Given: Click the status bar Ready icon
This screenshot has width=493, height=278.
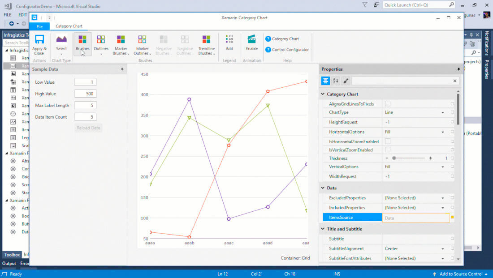Looking at the screenshot, I should tap(5, 274).
